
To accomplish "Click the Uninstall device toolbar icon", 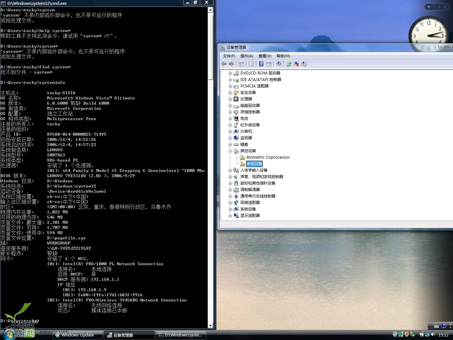I will [x=296, y=64].
